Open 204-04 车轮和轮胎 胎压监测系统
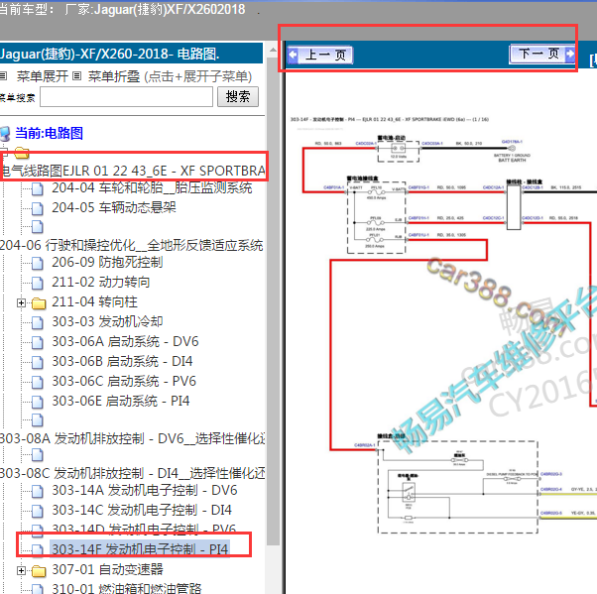The image size is (597, 594). point(152,187)
